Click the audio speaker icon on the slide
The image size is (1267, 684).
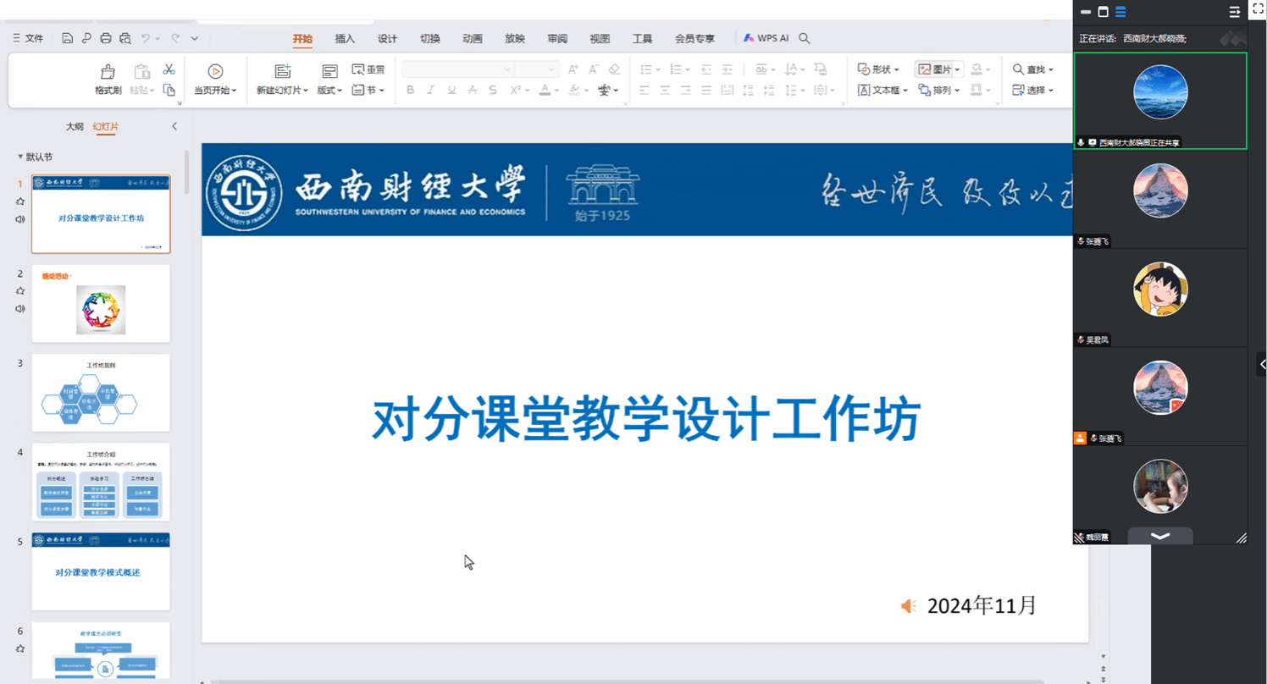[x=908, y=606]
